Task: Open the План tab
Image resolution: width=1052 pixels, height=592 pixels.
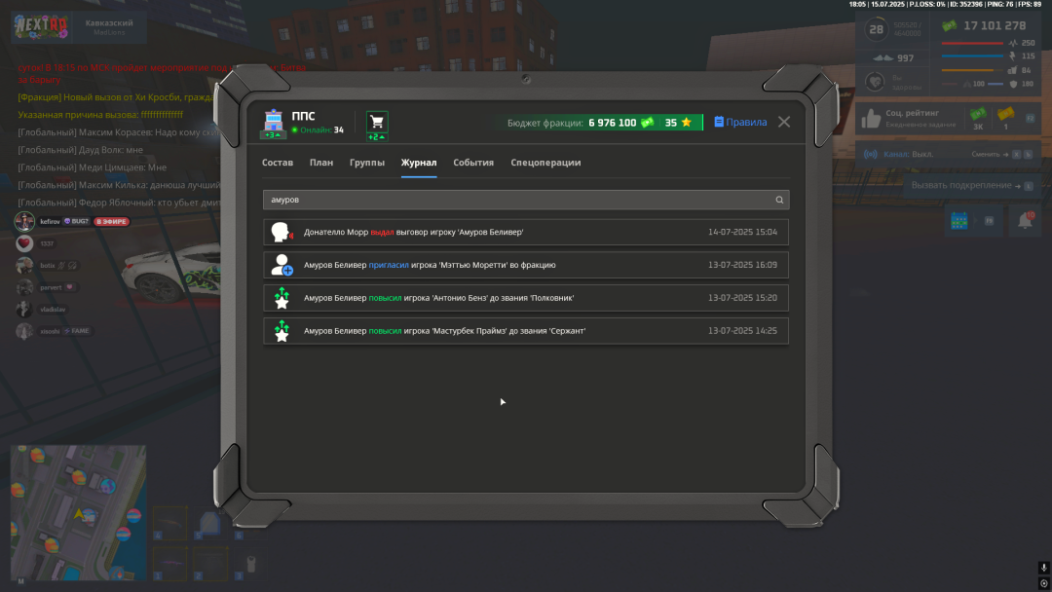Action: coord(321,163)
